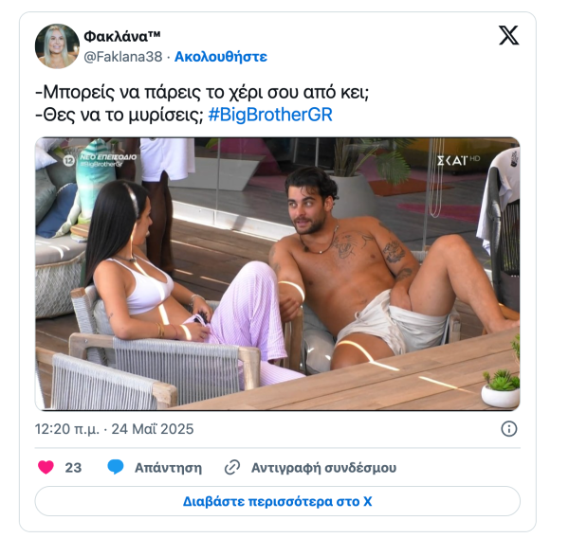The height and width of the screenshot is (556, 569).
Task: Click the chain link copy icon
Action: [x=232, y=467]
